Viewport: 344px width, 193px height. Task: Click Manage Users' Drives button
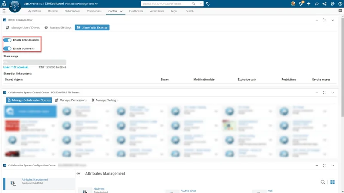[x=23, y=27]
